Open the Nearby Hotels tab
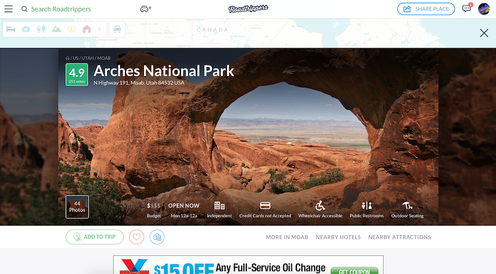Viewport: 496px width, 274px height. [338, 237]
